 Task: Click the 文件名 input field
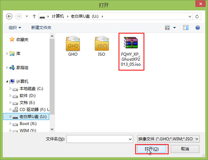click(100, 139)
